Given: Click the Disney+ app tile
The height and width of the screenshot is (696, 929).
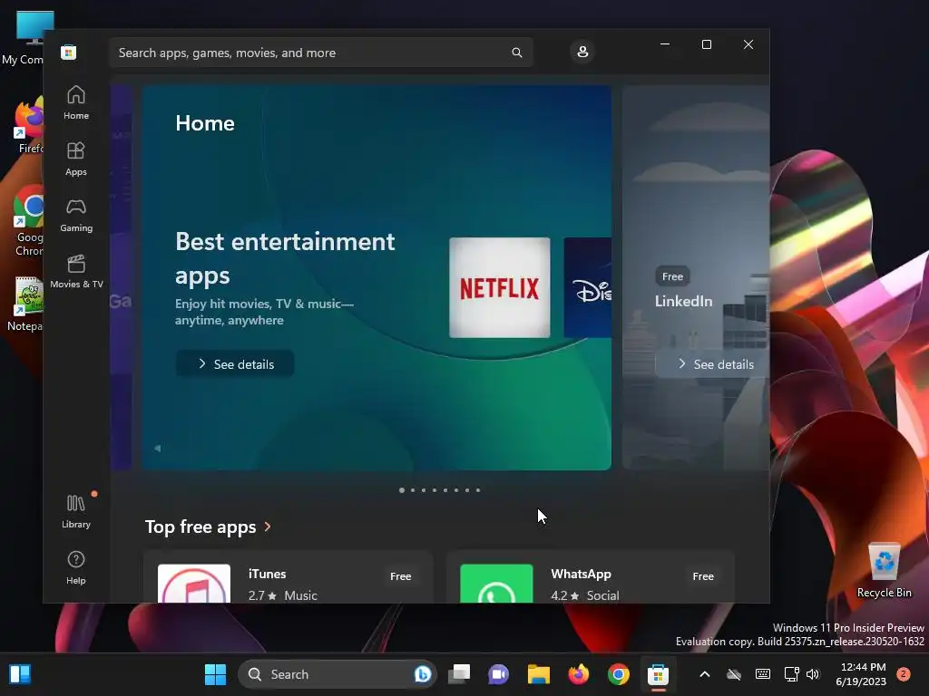Looking at the screenshot, I should point(588,287).
